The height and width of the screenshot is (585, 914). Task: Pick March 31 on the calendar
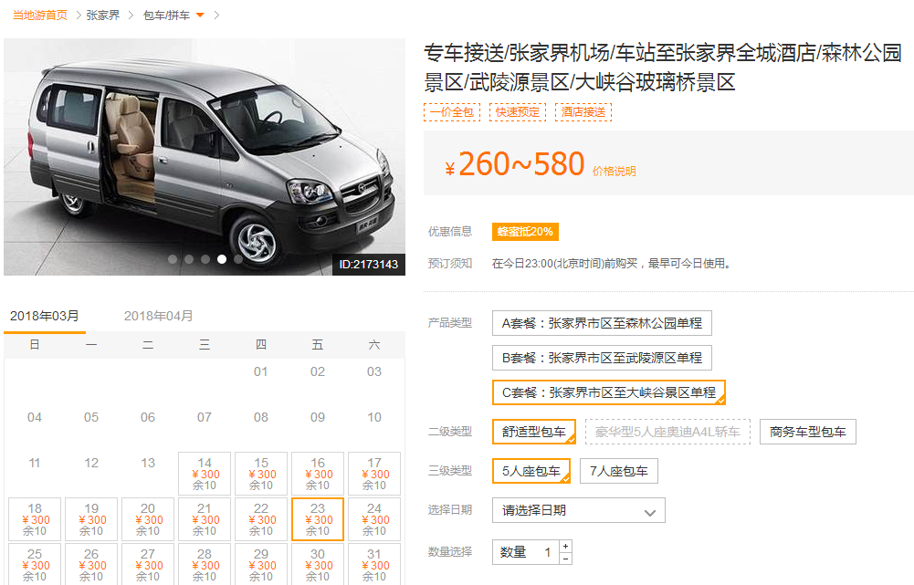pyautogui.click(x=374, y=564)
